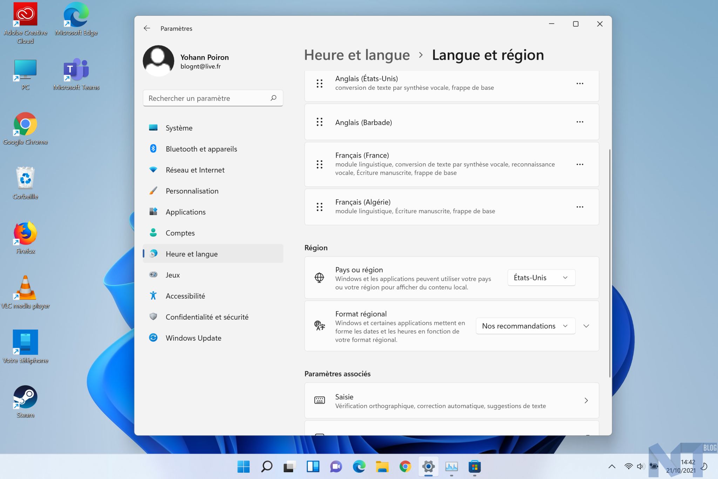Open File Explorer on the taskbar

point(382,467)
